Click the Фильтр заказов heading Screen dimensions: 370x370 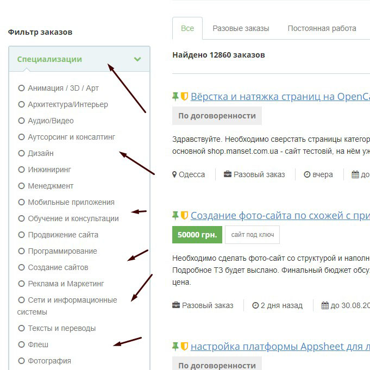point(40,32)
